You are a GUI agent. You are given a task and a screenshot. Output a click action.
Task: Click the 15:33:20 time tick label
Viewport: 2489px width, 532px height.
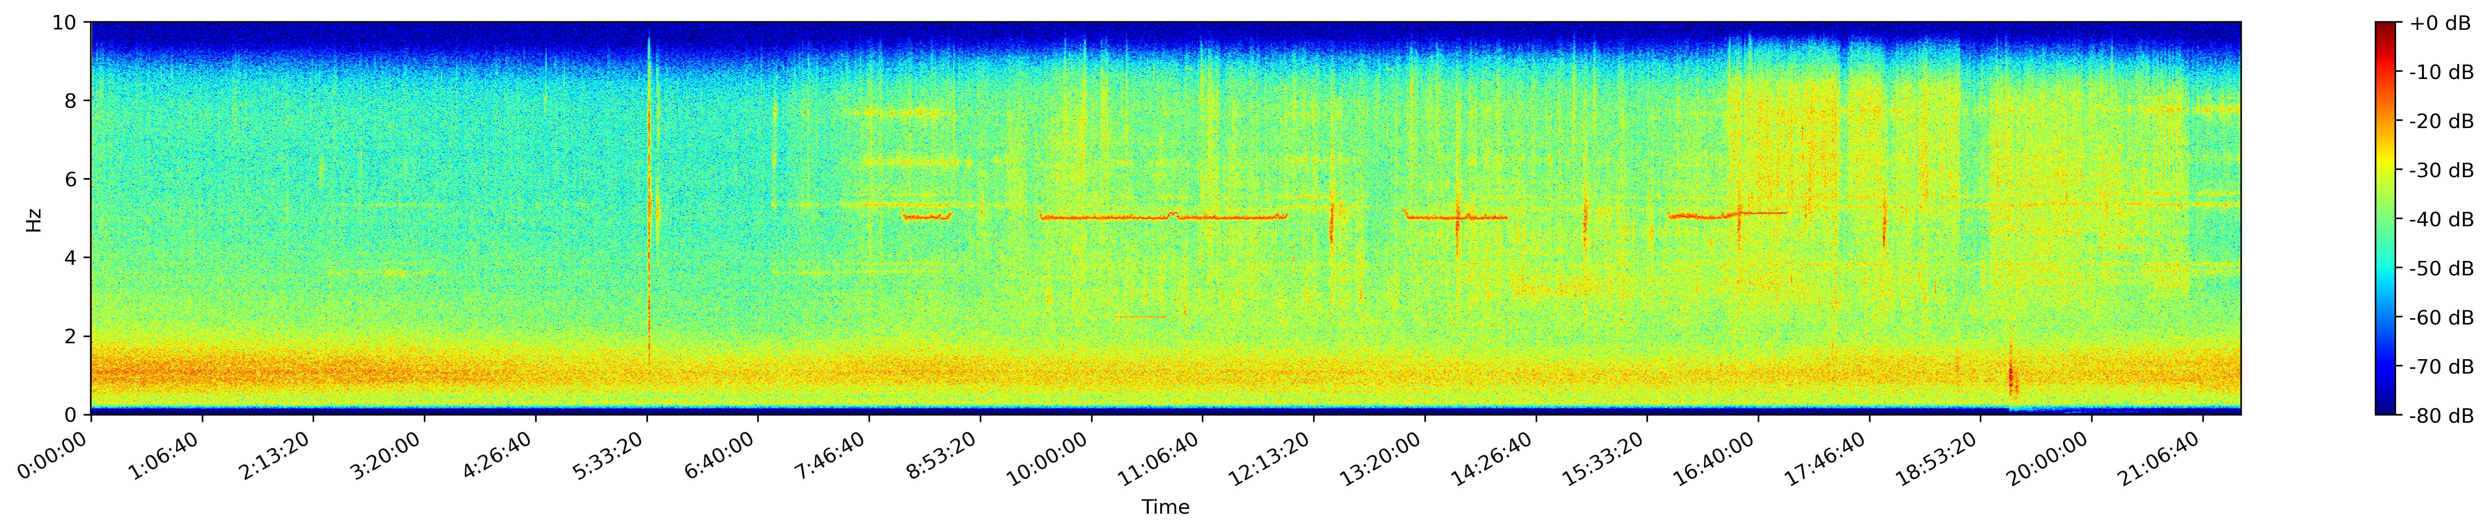(x=1606, y=458)
